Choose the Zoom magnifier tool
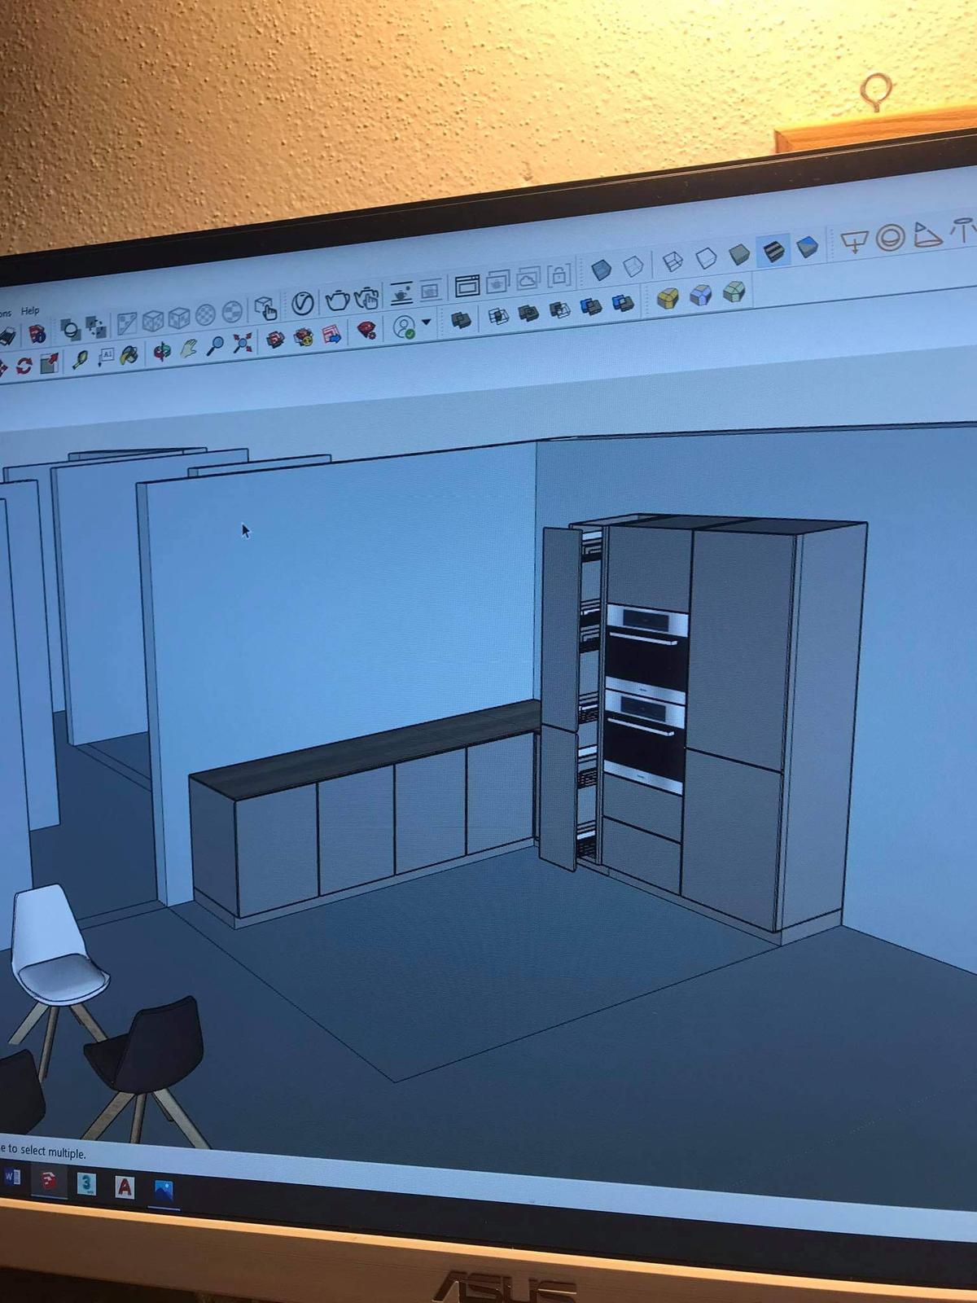Image resolution: width=977 pixels, height=1303 pixels. click(x=215, y=345)
